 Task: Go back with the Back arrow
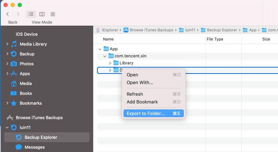pos(8,14)
